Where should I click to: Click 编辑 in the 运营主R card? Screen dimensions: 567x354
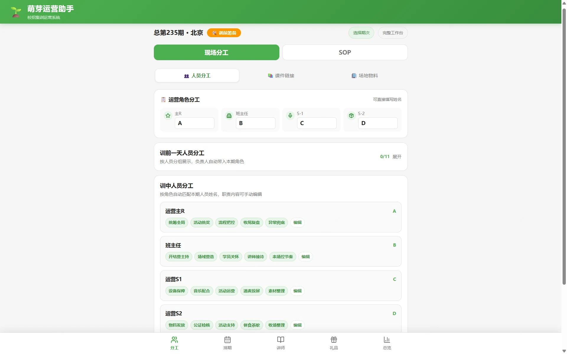[x=297, y=222]
